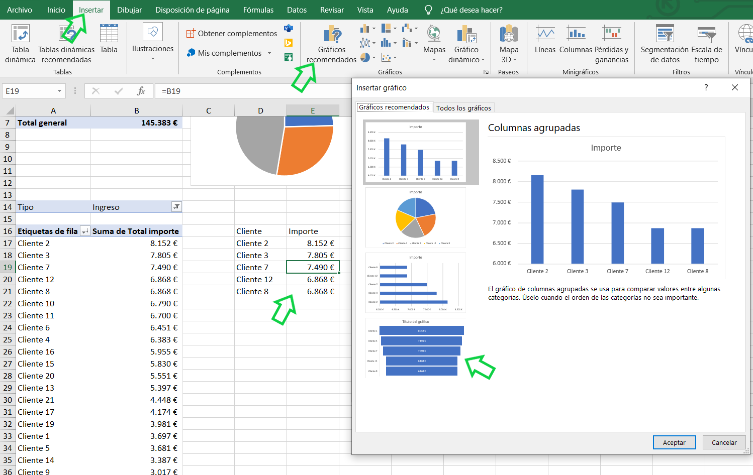Insert a line or area chart
This screenshot has height=475, width=753.
click(368, 43)
